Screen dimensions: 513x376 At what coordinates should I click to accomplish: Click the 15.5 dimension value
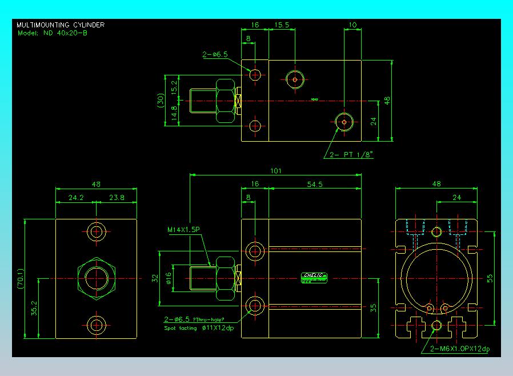(282, 25)
